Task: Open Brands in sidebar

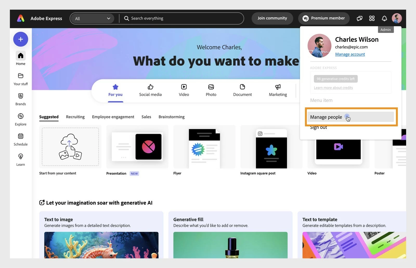Action: (x=21, y=99)
